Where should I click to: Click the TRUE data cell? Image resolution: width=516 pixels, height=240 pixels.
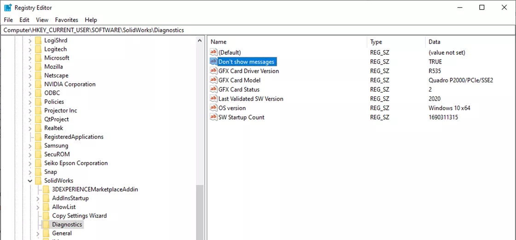(x=435, y=62)
